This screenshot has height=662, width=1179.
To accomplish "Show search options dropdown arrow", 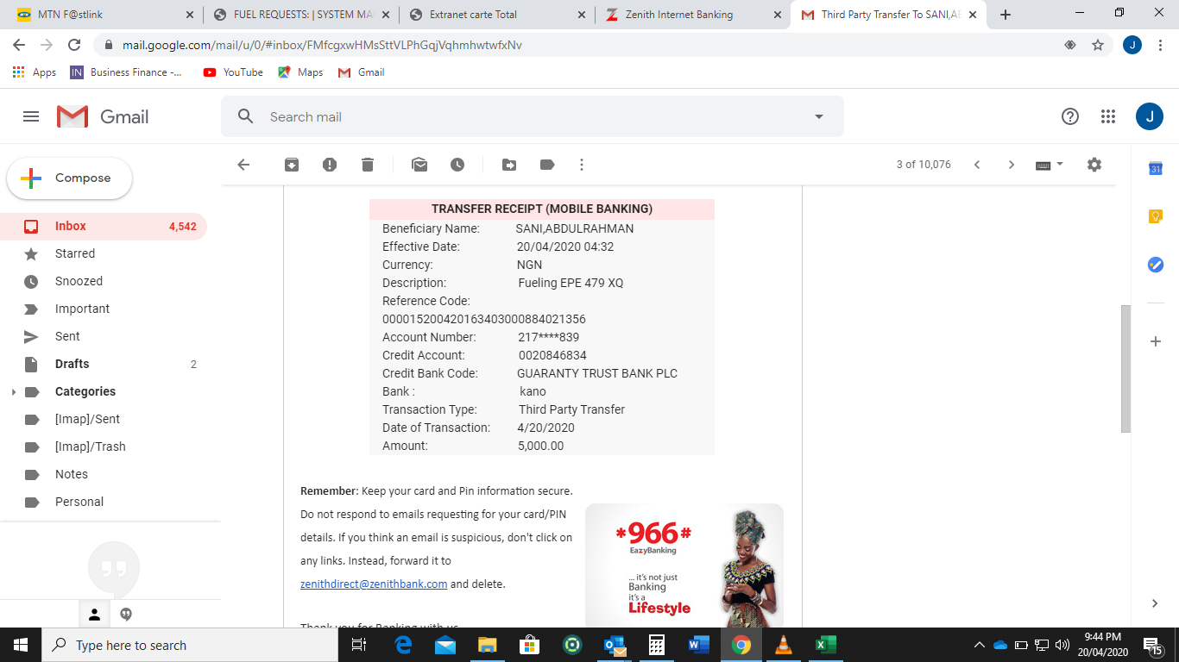I will tap(819, 116).
